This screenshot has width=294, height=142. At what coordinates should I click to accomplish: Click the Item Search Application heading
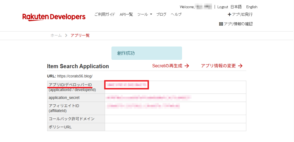[x=78, y=66]
